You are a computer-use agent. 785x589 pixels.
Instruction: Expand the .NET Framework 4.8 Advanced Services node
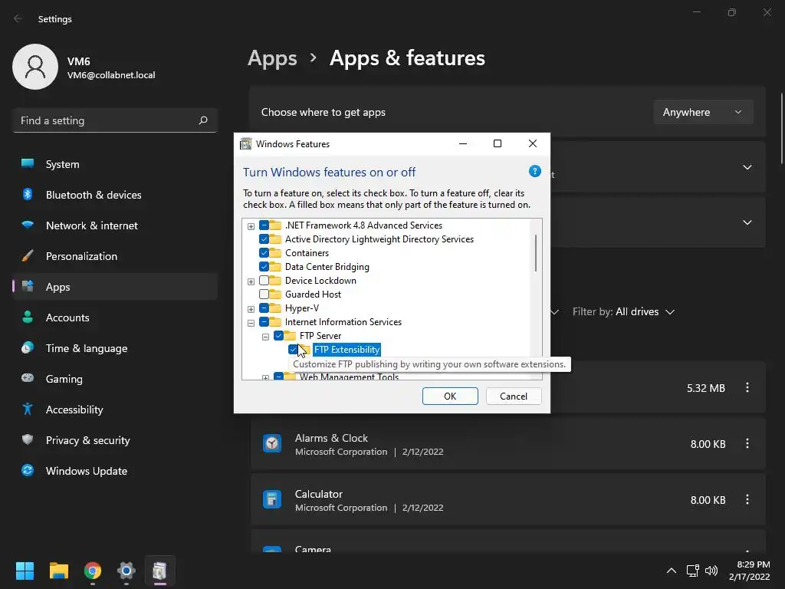[251, 226]
